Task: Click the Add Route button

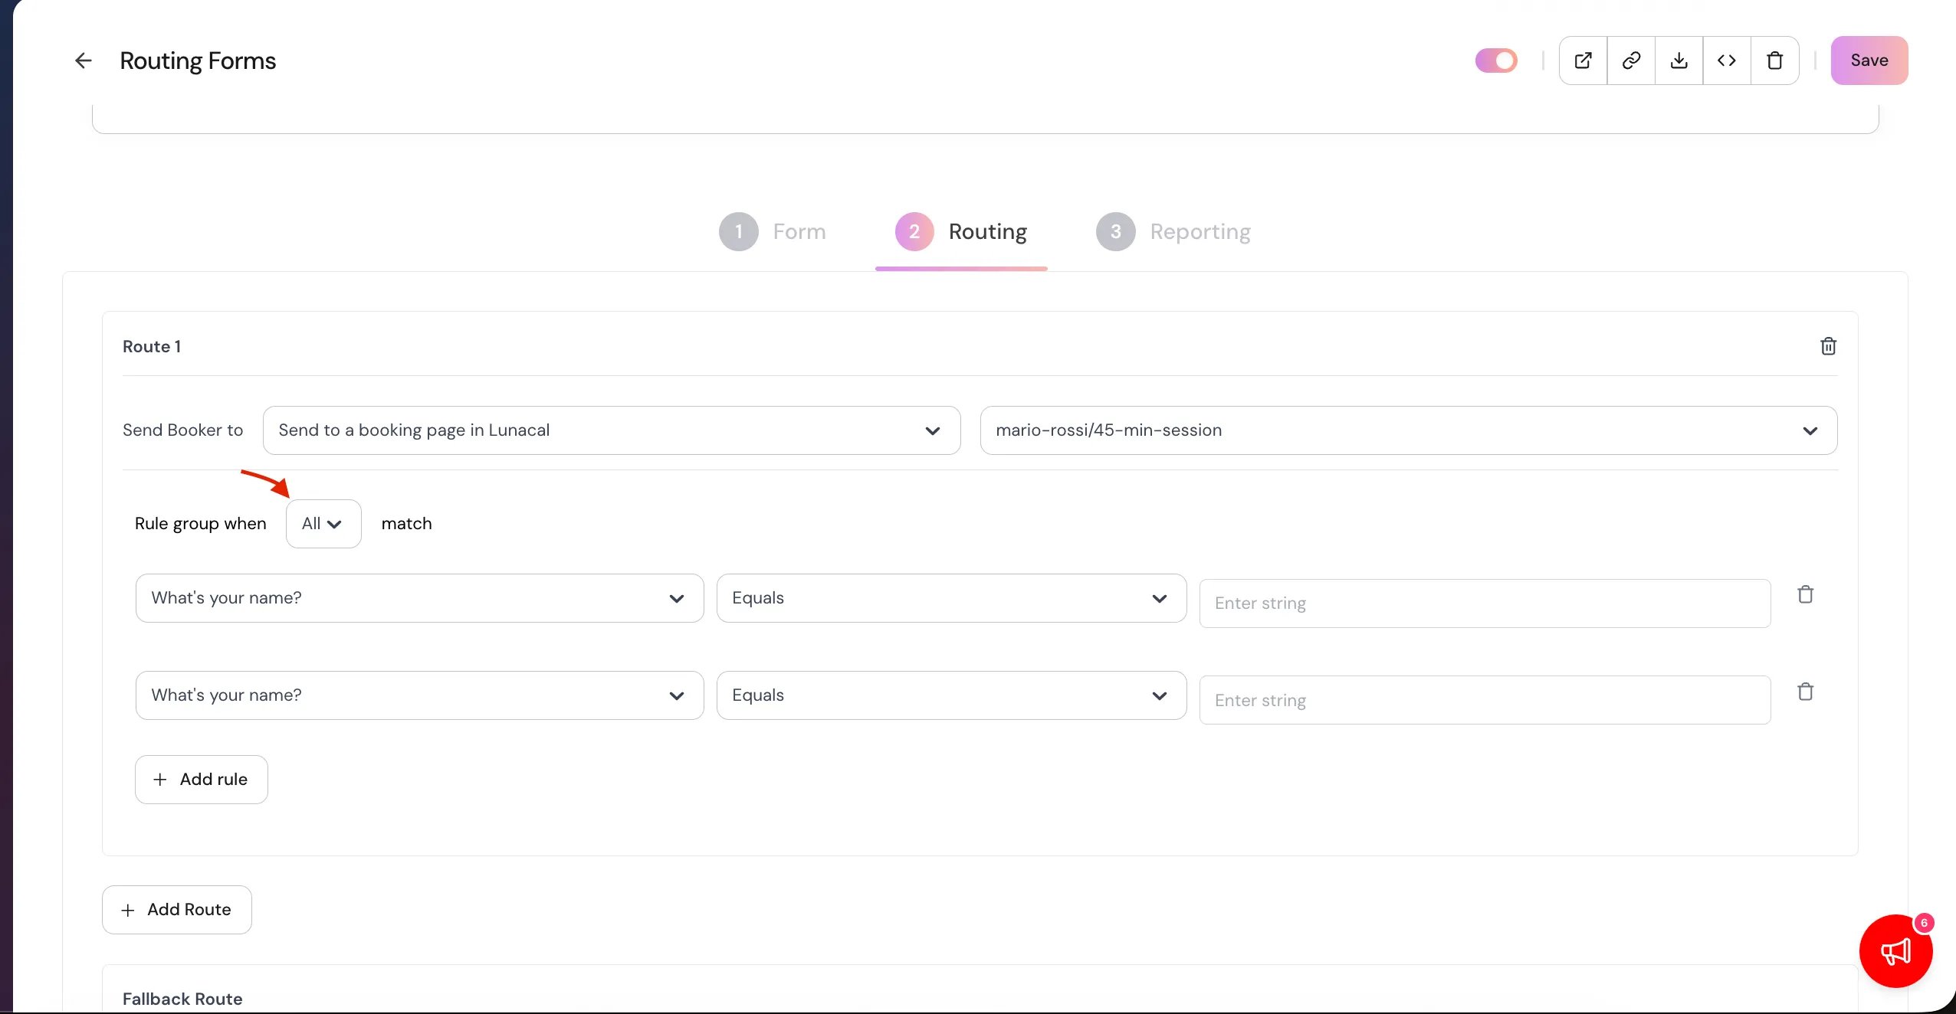Action: coord(176,910)
